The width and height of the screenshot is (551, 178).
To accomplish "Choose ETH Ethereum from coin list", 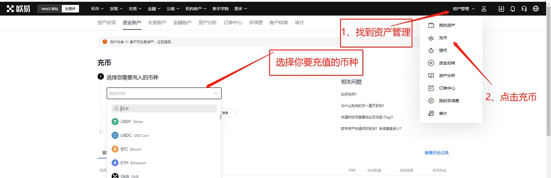I will click(x=163, y=163).
